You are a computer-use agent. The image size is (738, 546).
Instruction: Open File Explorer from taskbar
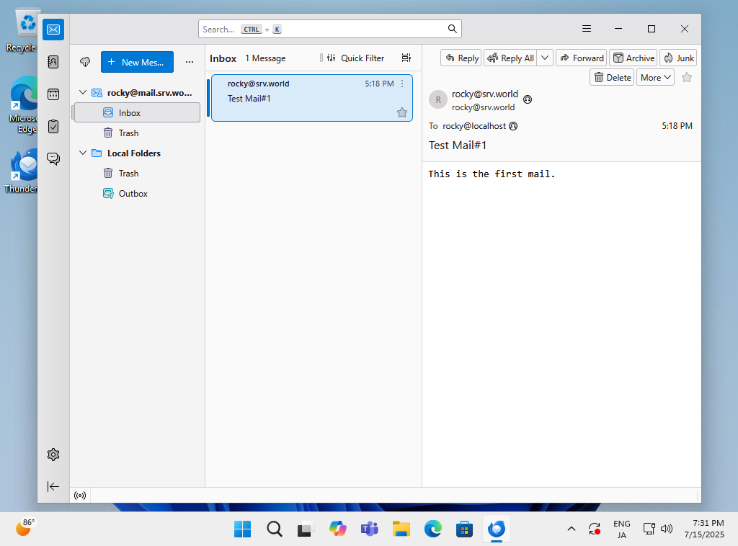(x=401, y=529)
